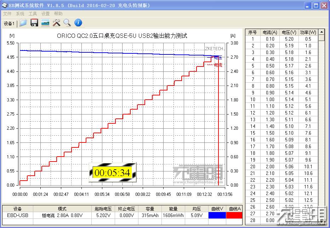Select the 起始电压 header cell
Viewport: 330px width, 228px height.
tap(103, 209)
